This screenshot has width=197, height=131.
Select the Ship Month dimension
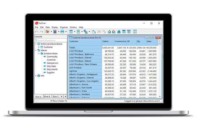[x=52, y=69]
